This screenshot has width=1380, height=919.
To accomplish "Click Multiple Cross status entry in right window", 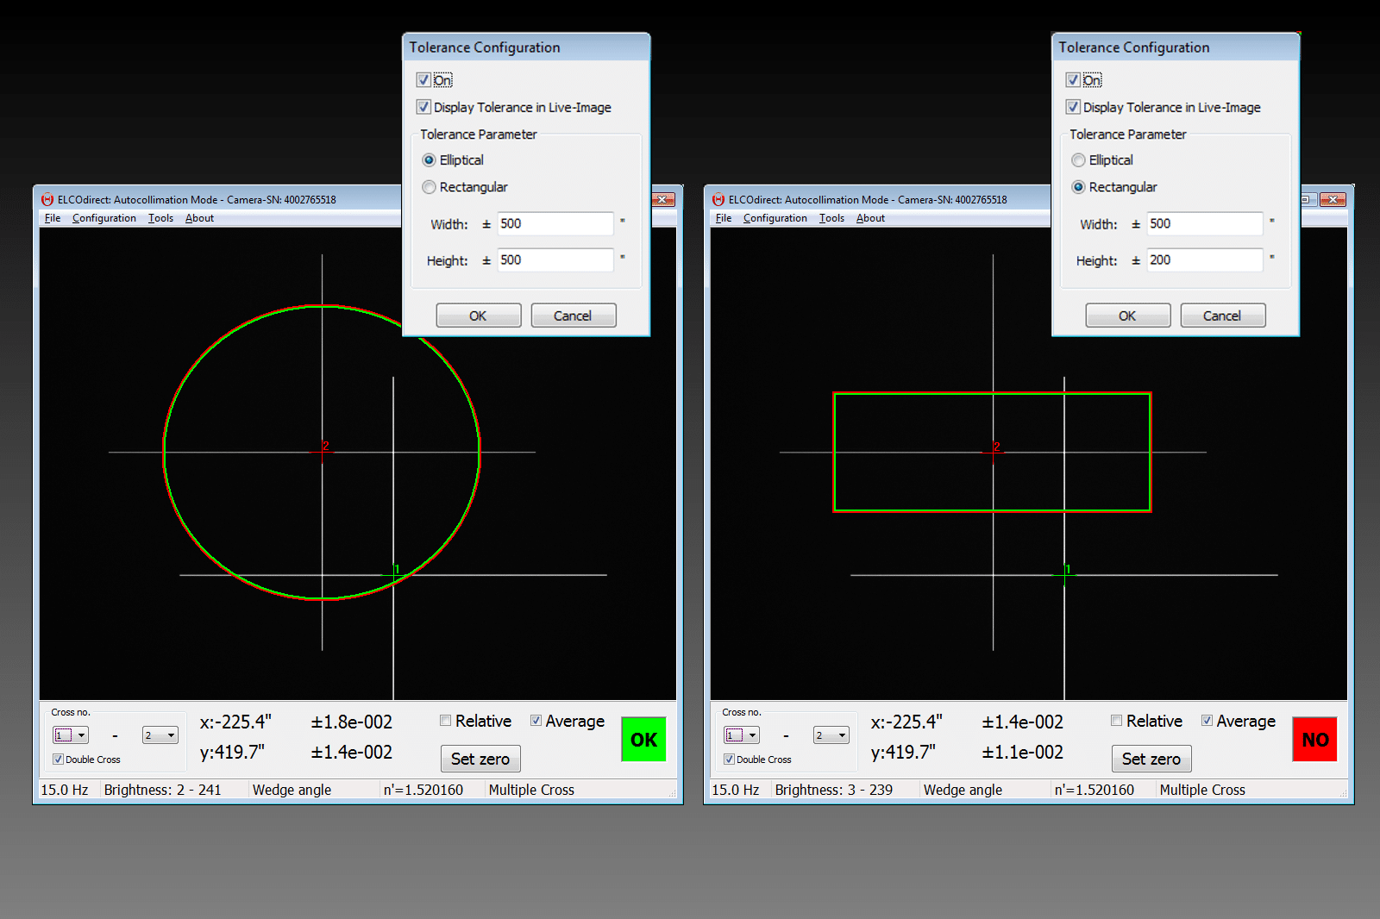I will pos(1202,790).
